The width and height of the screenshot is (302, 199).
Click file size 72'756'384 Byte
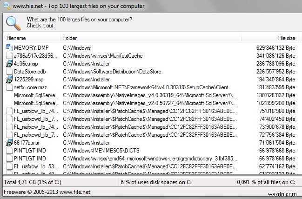tap(277, 135)
